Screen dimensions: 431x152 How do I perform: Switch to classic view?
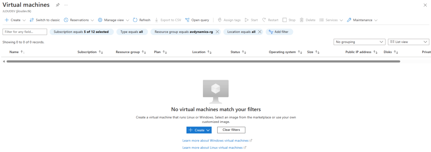[45, 20]
